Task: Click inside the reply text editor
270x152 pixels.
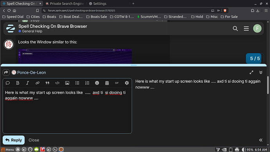Action: point(67,110)
